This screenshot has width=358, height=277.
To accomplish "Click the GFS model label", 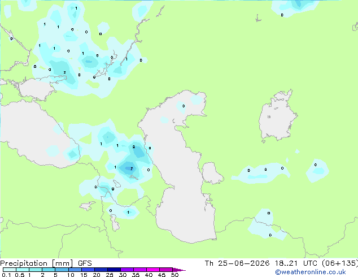I will tap(85, 263).
